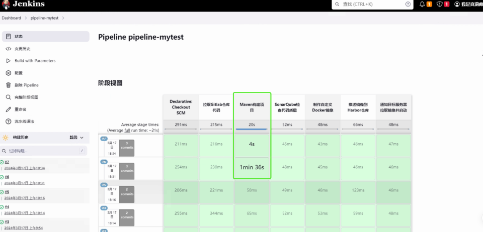This screenshot has height=232, width=484.
Task: Click the Maven构建项目 column header
Action: point(252,107)
